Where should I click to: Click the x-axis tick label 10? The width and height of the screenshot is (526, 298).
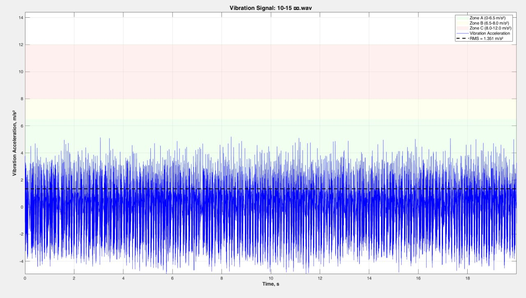(x=270, y=278)
